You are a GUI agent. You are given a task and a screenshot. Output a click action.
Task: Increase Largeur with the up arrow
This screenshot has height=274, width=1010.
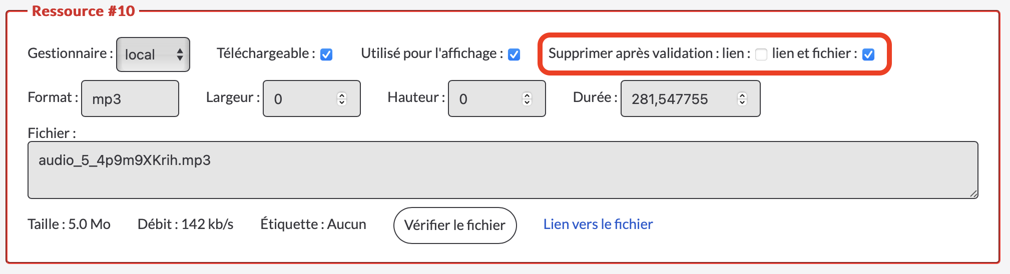(x=342, y=95)
